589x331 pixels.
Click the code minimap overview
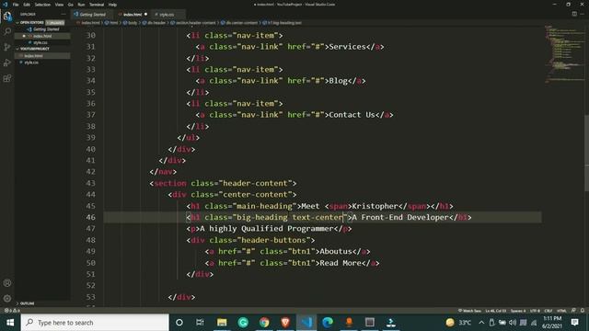pyautogui.click(x=564, y=54)
